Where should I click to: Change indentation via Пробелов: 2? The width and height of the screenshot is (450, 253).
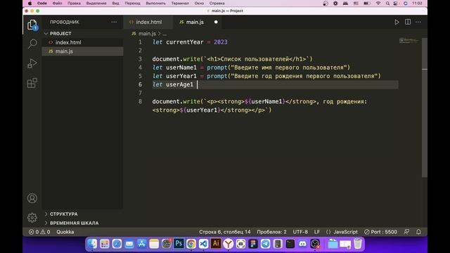(271, 232)
